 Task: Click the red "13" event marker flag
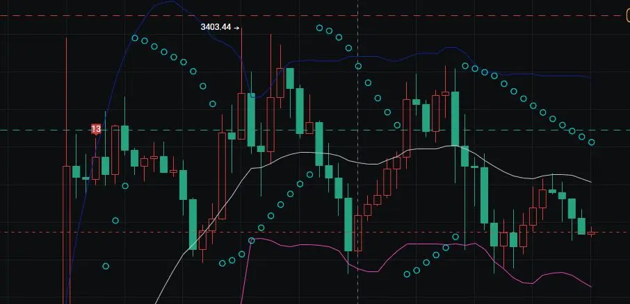click(96, 129)
